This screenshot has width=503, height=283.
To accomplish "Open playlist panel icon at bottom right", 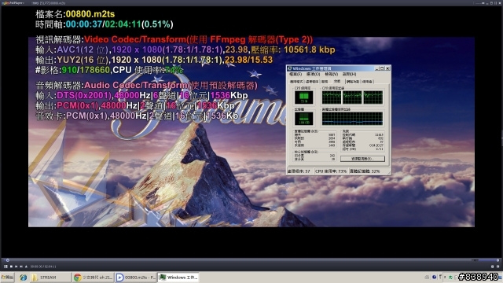I will click(x=493, y=266).
